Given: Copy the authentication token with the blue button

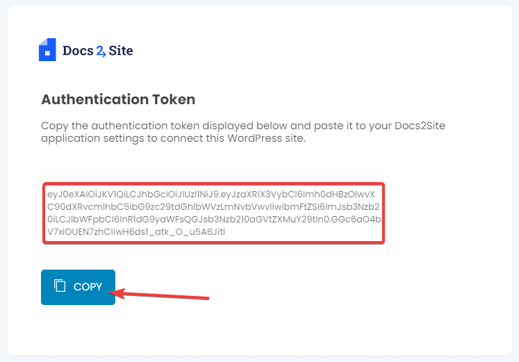Looking at the screenshot, I should [x=78, y=287].
